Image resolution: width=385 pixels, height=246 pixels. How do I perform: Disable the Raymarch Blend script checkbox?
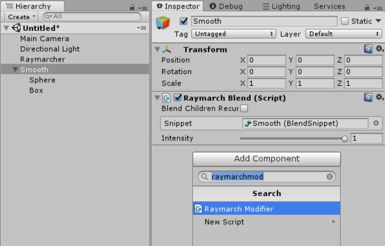178,98
